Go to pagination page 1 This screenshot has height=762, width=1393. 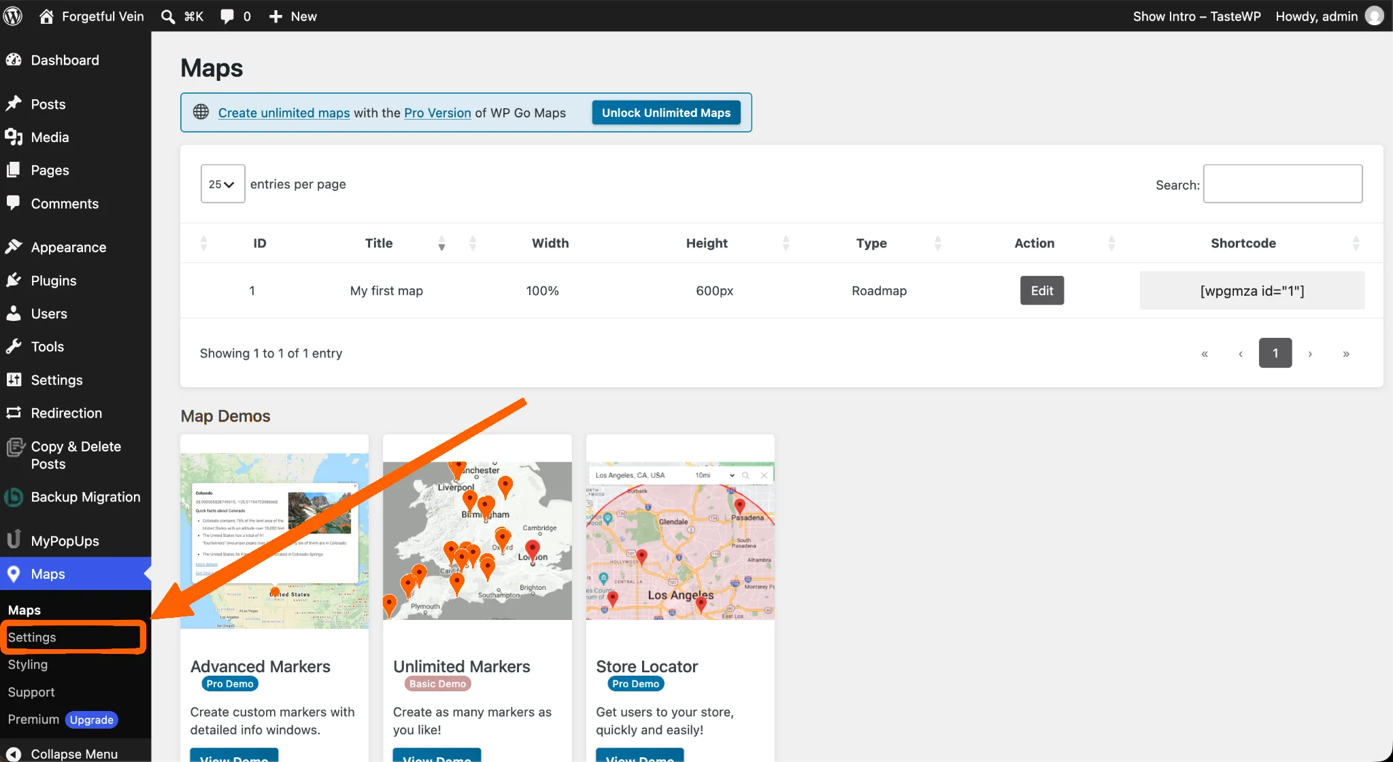pyautogui.click(x=1275, y=353)
